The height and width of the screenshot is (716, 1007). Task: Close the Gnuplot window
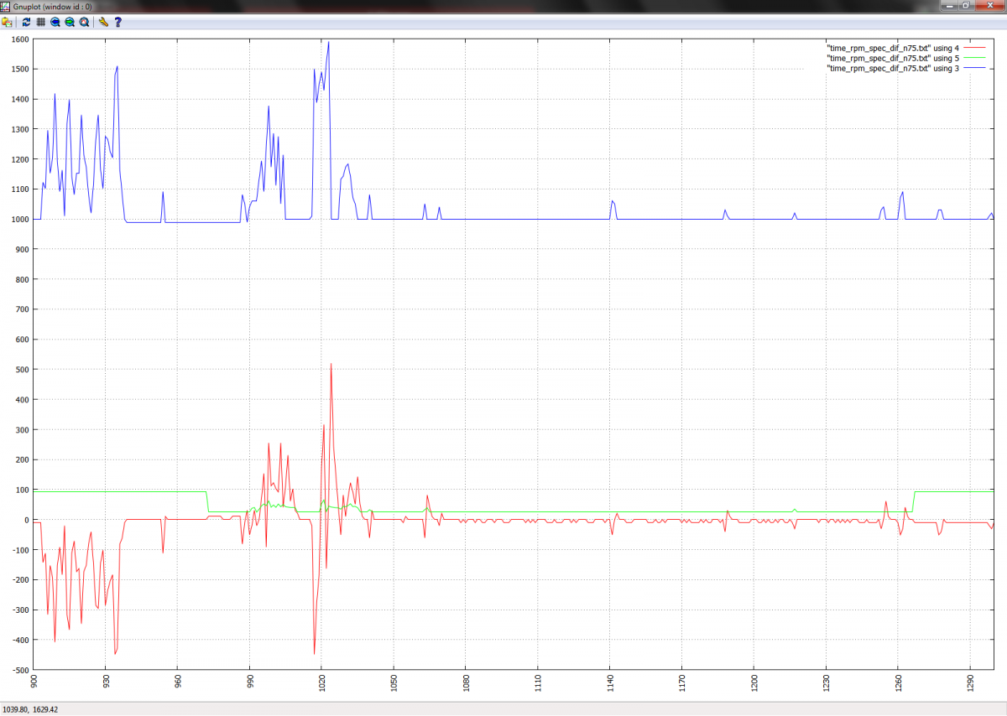[989, 5]
